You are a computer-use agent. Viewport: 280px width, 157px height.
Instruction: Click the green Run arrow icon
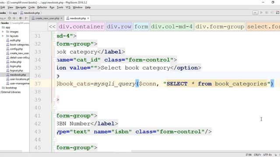coord(262,13)
